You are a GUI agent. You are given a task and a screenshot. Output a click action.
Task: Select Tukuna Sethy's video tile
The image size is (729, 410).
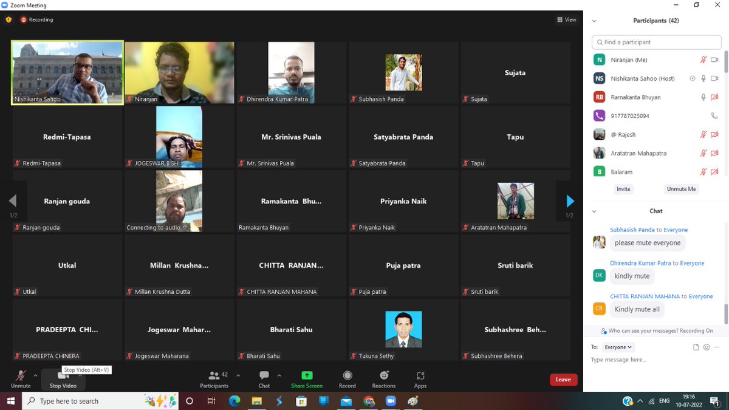click(403, 330)
